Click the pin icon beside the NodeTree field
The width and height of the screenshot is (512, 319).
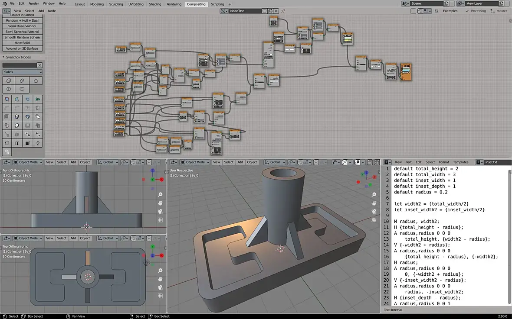[283, 11]
